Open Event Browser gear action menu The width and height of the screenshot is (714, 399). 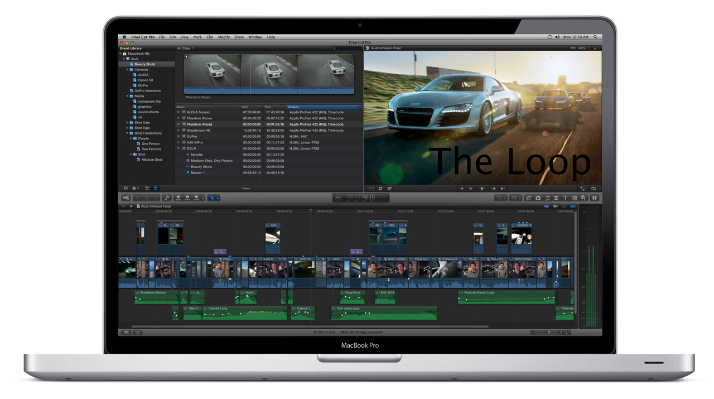pyautogui.click(x=136, y=189)
